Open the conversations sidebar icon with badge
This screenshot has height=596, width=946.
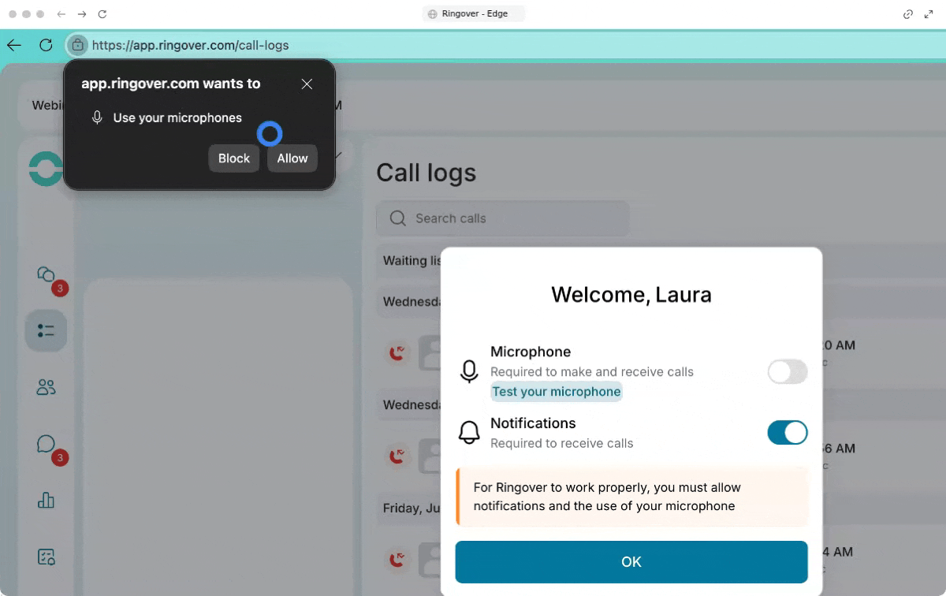(x=47, y=276)
